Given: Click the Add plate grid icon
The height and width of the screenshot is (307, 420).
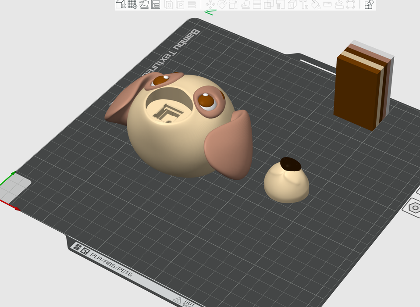Looking at the screenshot, I should point(132,5).
